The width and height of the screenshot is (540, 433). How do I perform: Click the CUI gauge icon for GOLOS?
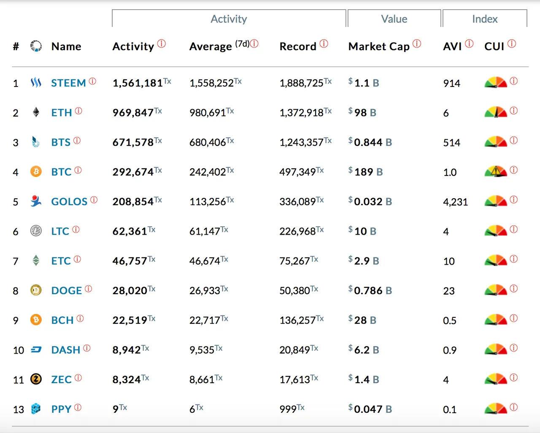click(x=496, y=200)
